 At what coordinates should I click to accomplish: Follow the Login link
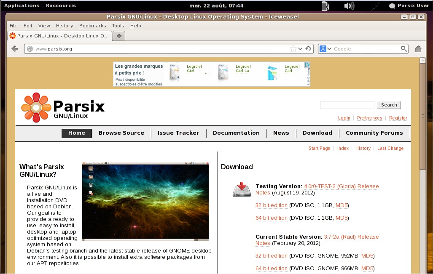point(344,118)
